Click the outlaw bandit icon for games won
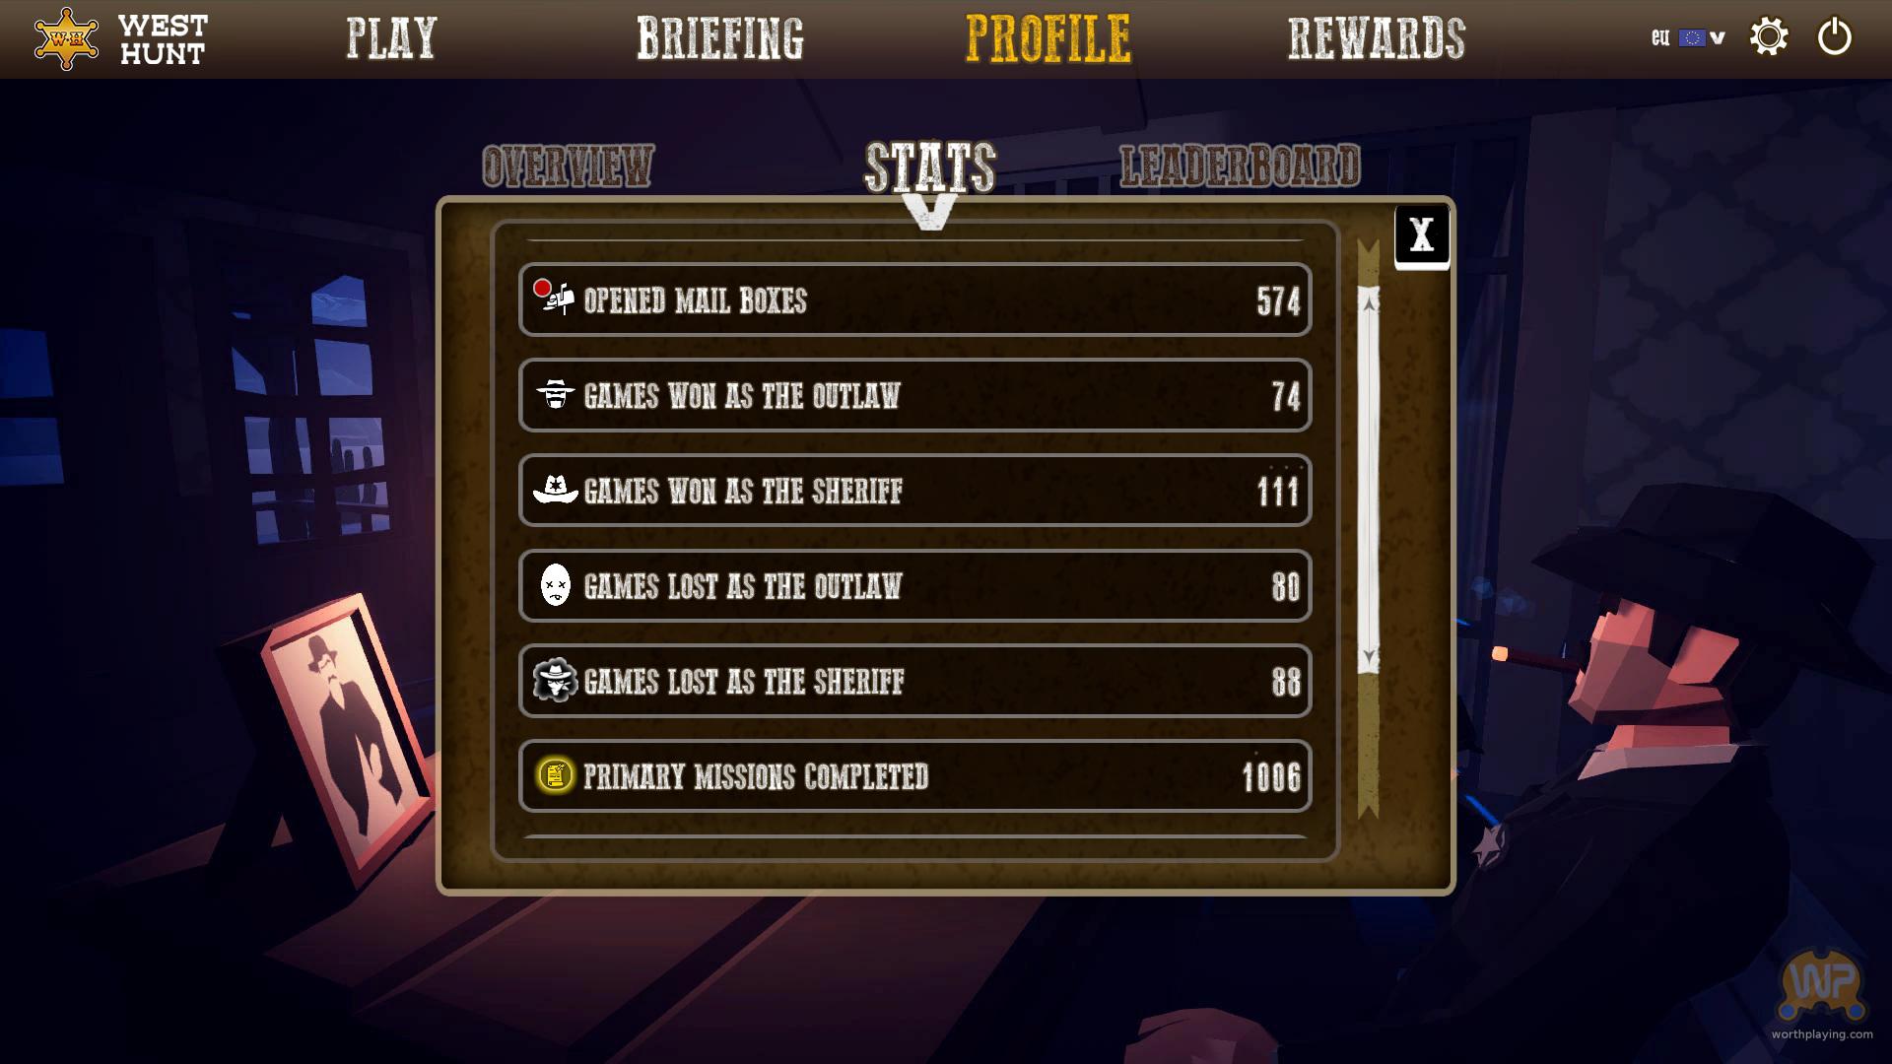This screenshot has width=1892, height=1064. point(555,394)
